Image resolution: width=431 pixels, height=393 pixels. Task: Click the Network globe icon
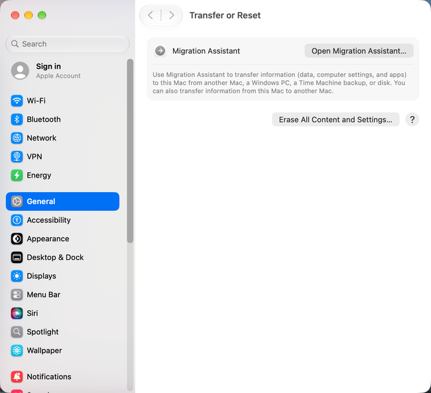pyautogui.click(x=17, y=138)
